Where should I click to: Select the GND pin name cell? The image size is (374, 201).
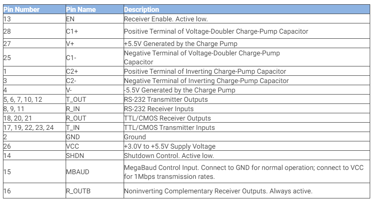click(73, 137)
